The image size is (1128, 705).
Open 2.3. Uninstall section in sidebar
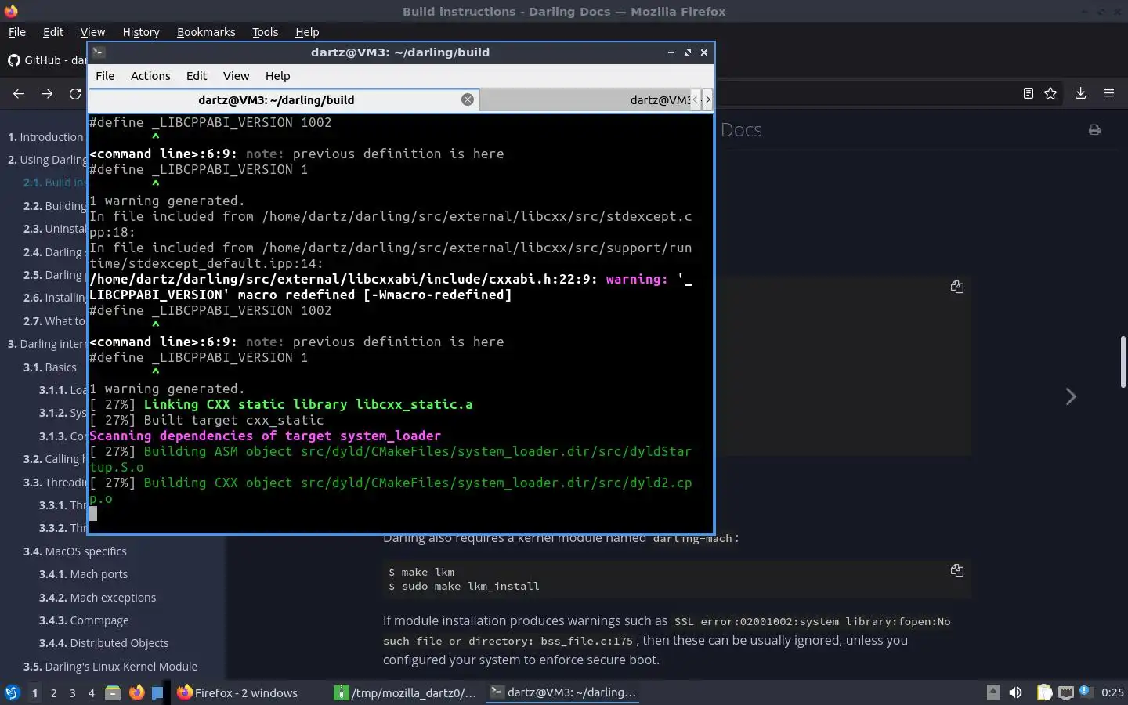click(55, 229)
